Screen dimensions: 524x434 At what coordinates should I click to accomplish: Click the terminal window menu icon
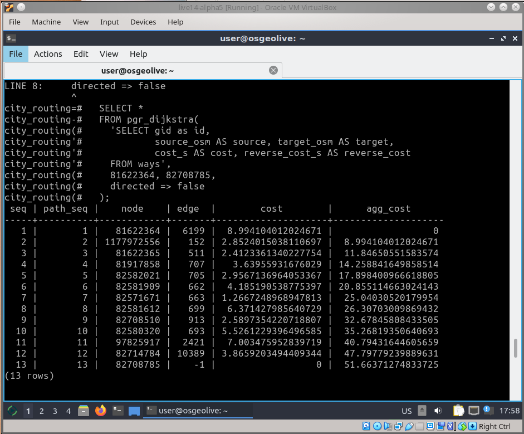click(x=11, y=38)
